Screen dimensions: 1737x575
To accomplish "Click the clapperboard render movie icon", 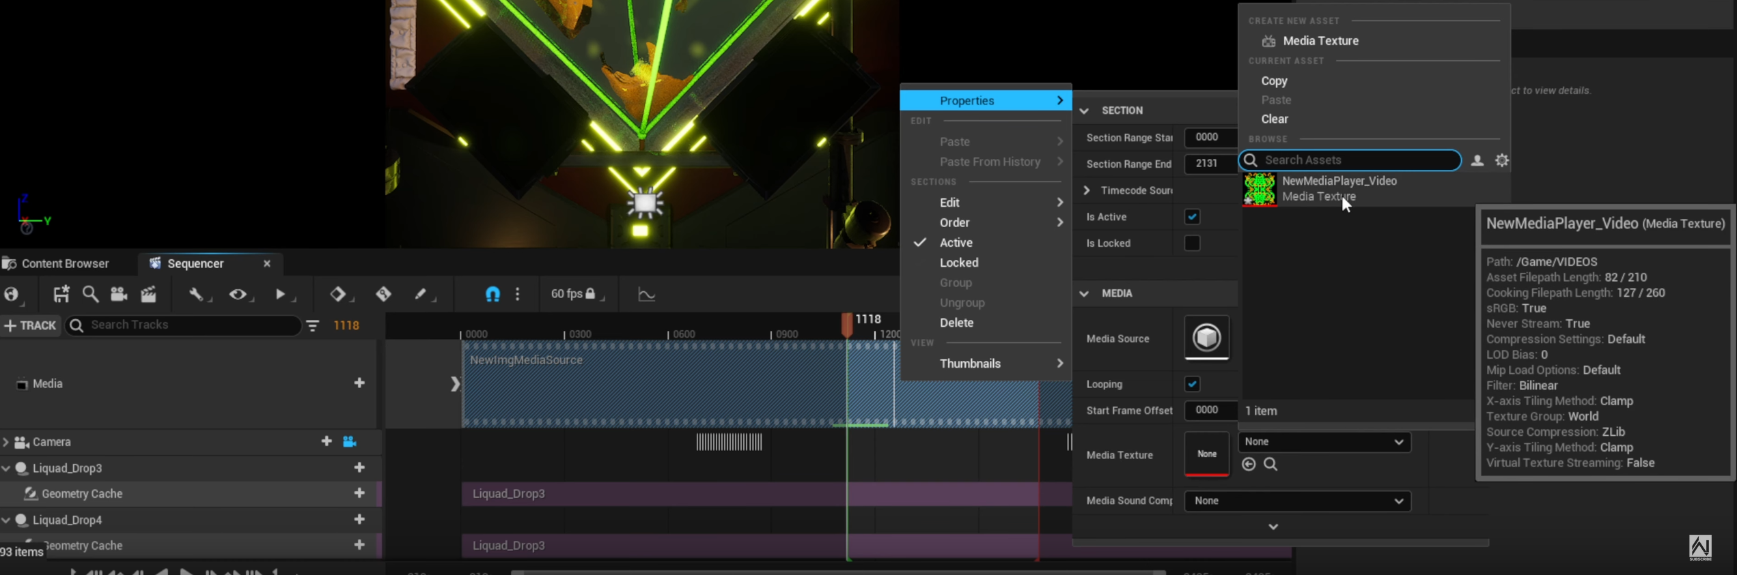I will (x=148, y=294).
